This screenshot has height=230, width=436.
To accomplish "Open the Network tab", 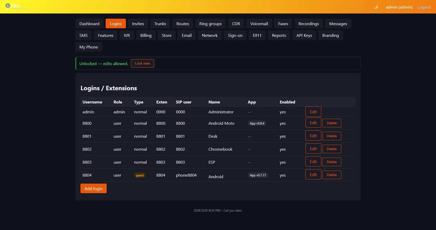I will pyautogui.click(x=210, y=35).
